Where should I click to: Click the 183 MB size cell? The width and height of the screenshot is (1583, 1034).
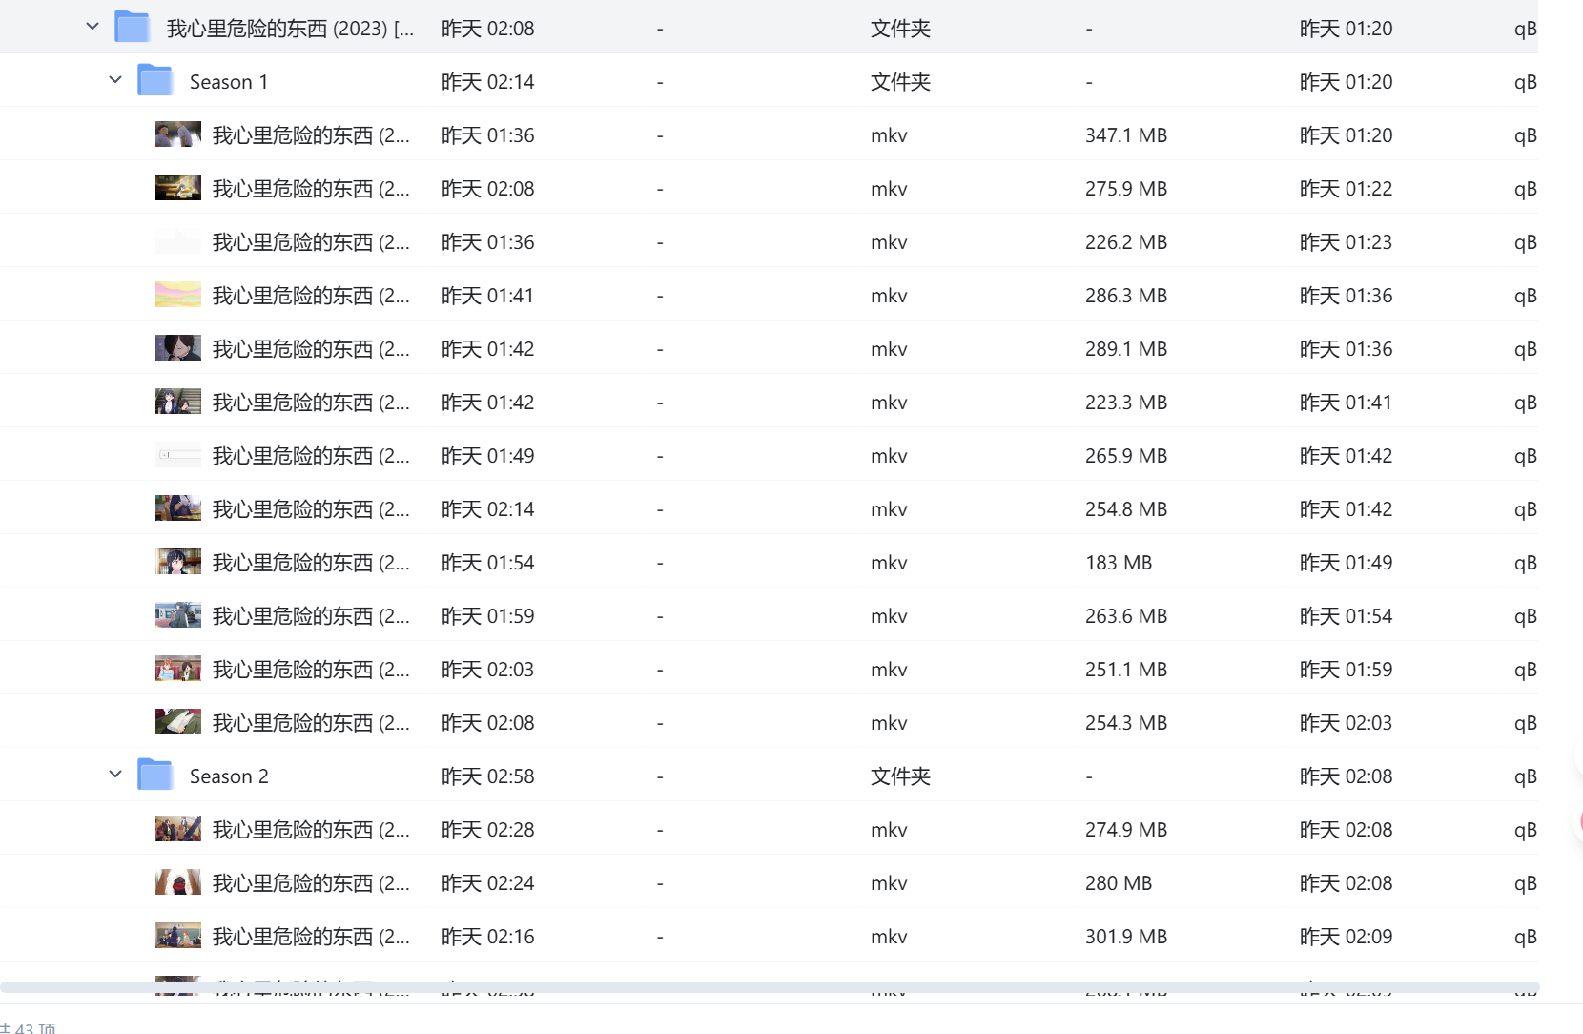(x=1119, y=563)
